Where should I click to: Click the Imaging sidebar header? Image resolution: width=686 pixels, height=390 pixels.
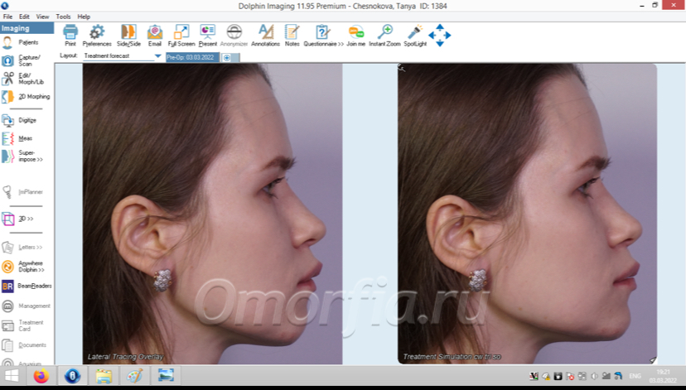(27, 28)
